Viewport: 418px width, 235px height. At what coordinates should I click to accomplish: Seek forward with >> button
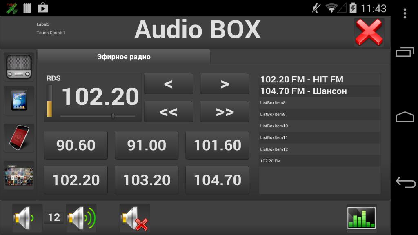(x=225, y=112)
